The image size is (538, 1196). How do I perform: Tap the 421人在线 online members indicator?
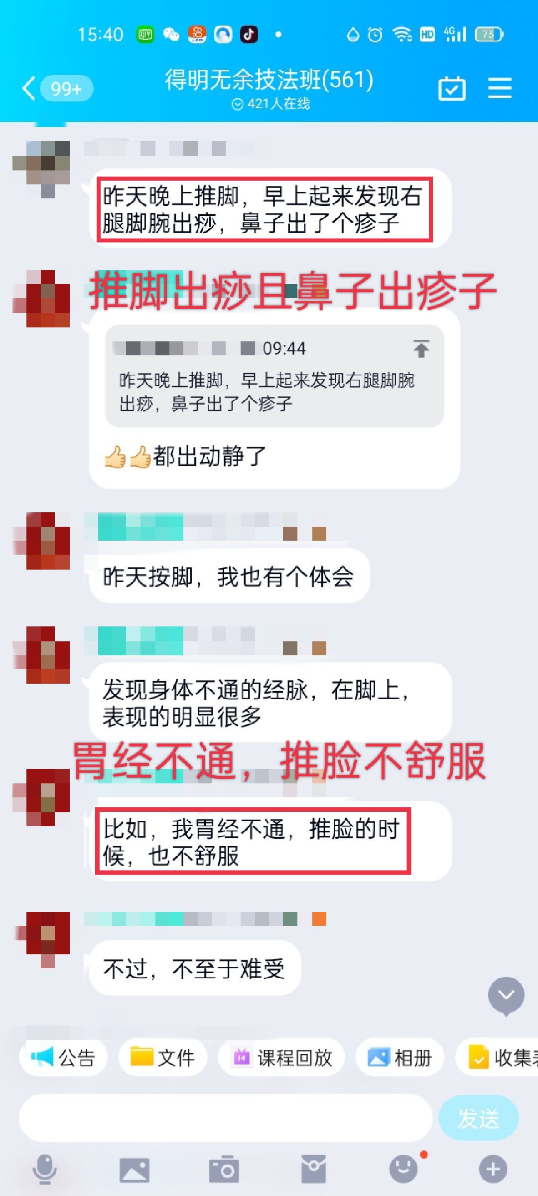tap(271, 104)
